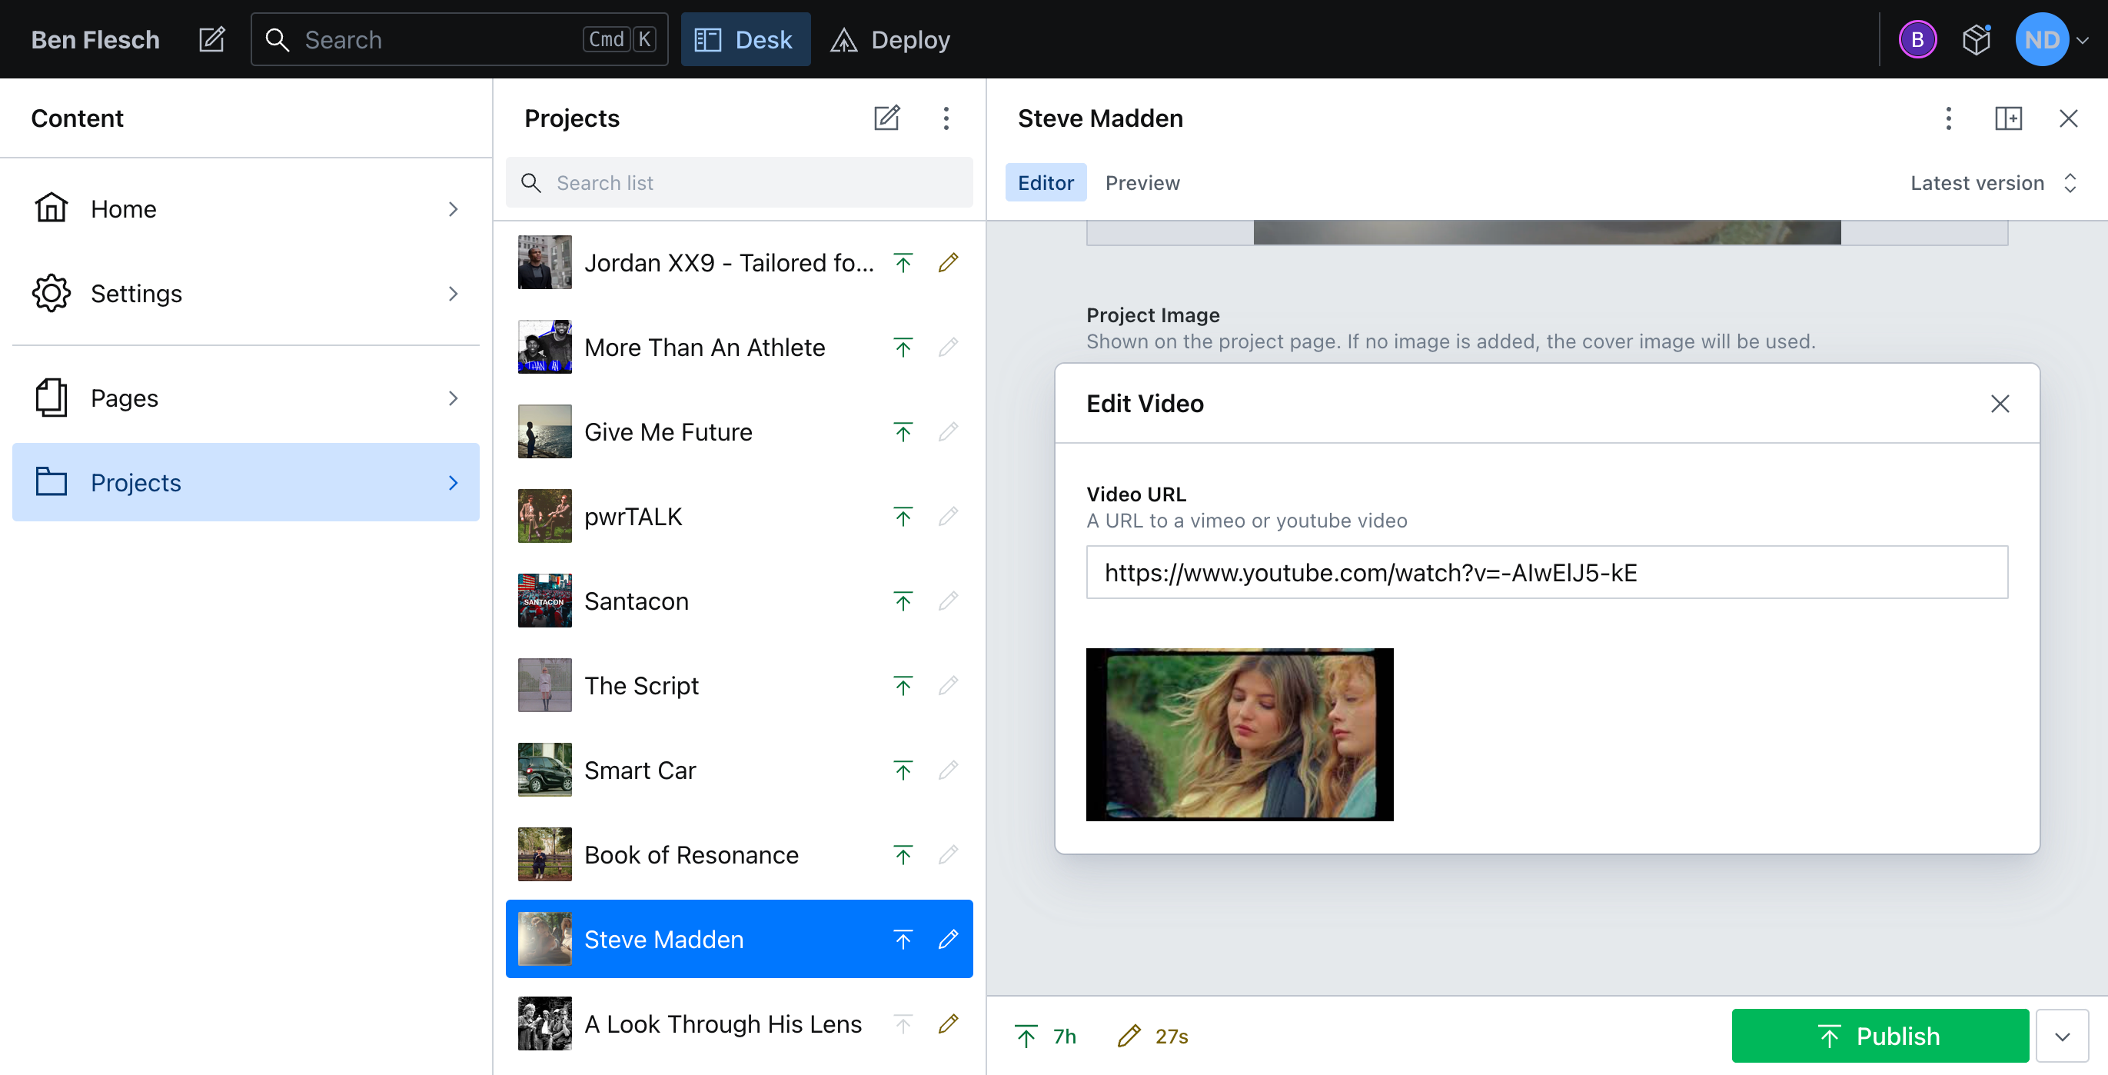Image resolution: width=2108 pixels, height=1075 pixels.
Task: Click edit pencil icon on Jordan XX9 row
Action: click(948, 263)
